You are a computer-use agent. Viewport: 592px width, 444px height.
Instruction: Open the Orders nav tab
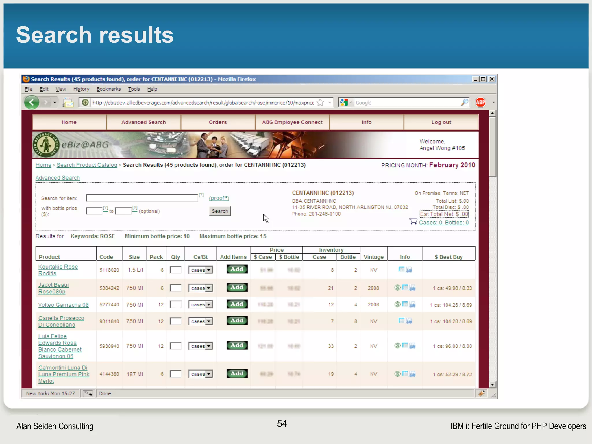coord(218,122)
